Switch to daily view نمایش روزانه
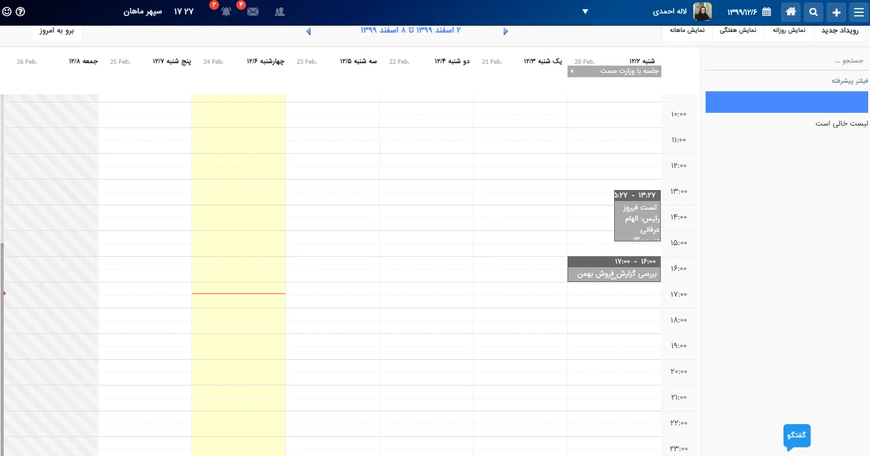This screenshot has width=870, height=456. coord(789,30)
